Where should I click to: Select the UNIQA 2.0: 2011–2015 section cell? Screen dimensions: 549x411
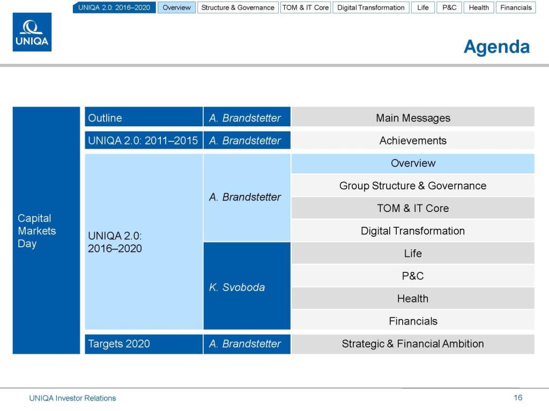click(x=143, y=141)
